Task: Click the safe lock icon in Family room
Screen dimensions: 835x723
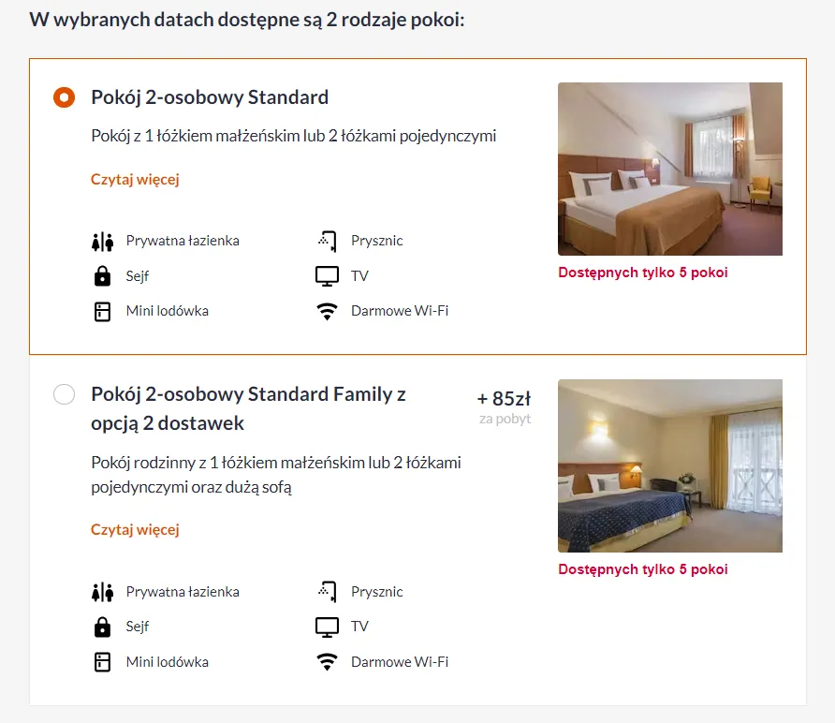Action: click(102, 627)
